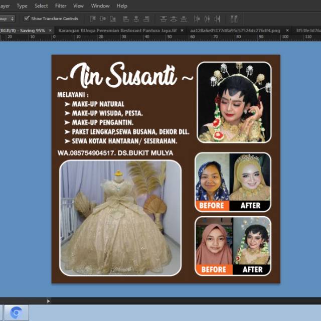Open the auto-select Group dropdown
Viewport: 321px width, 321px height.
pyautogui.click(x=7, y=19)
